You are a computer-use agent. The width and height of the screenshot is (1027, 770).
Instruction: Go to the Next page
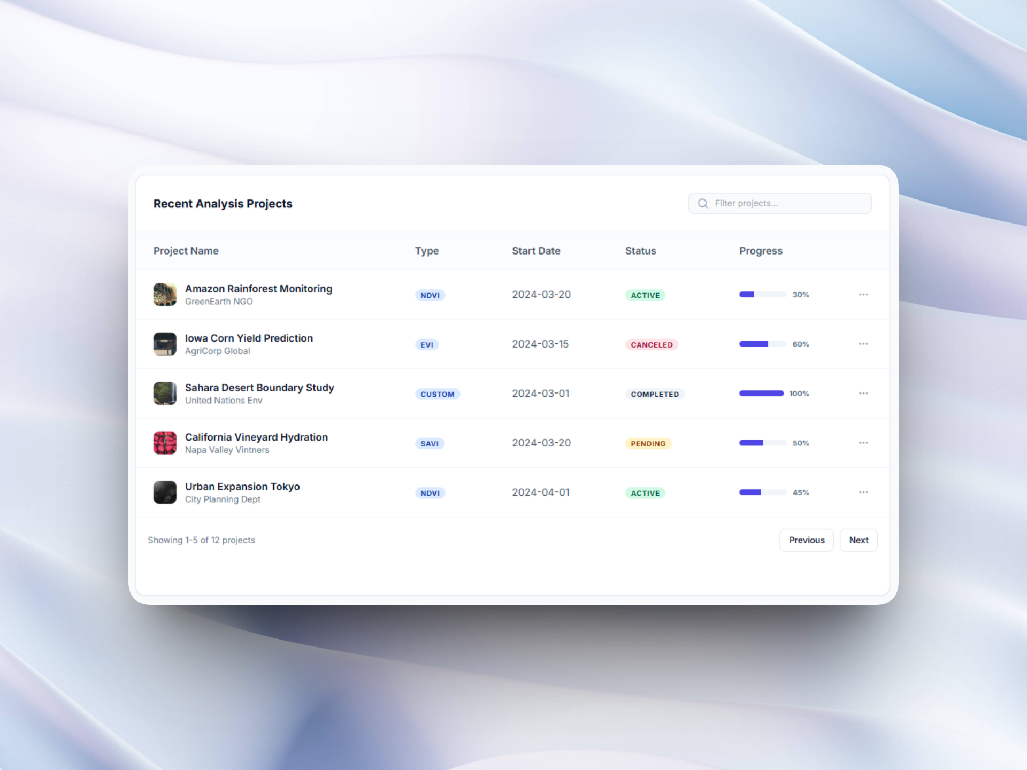point(859,540)
